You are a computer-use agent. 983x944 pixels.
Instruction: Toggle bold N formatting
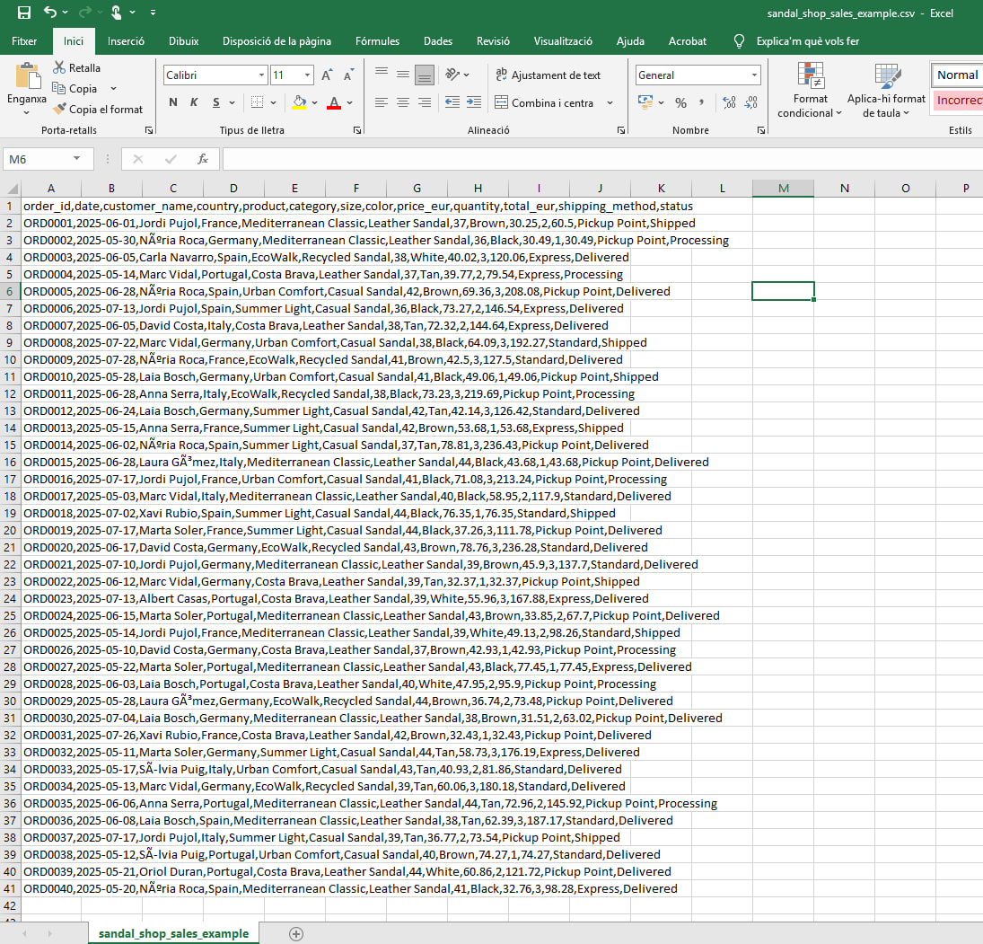[173, 102]
